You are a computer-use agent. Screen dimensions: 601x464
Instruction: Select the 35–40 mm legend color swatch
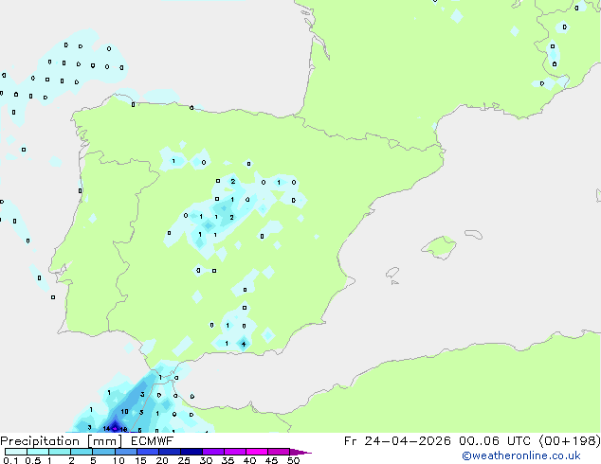[x=234, y=452]
